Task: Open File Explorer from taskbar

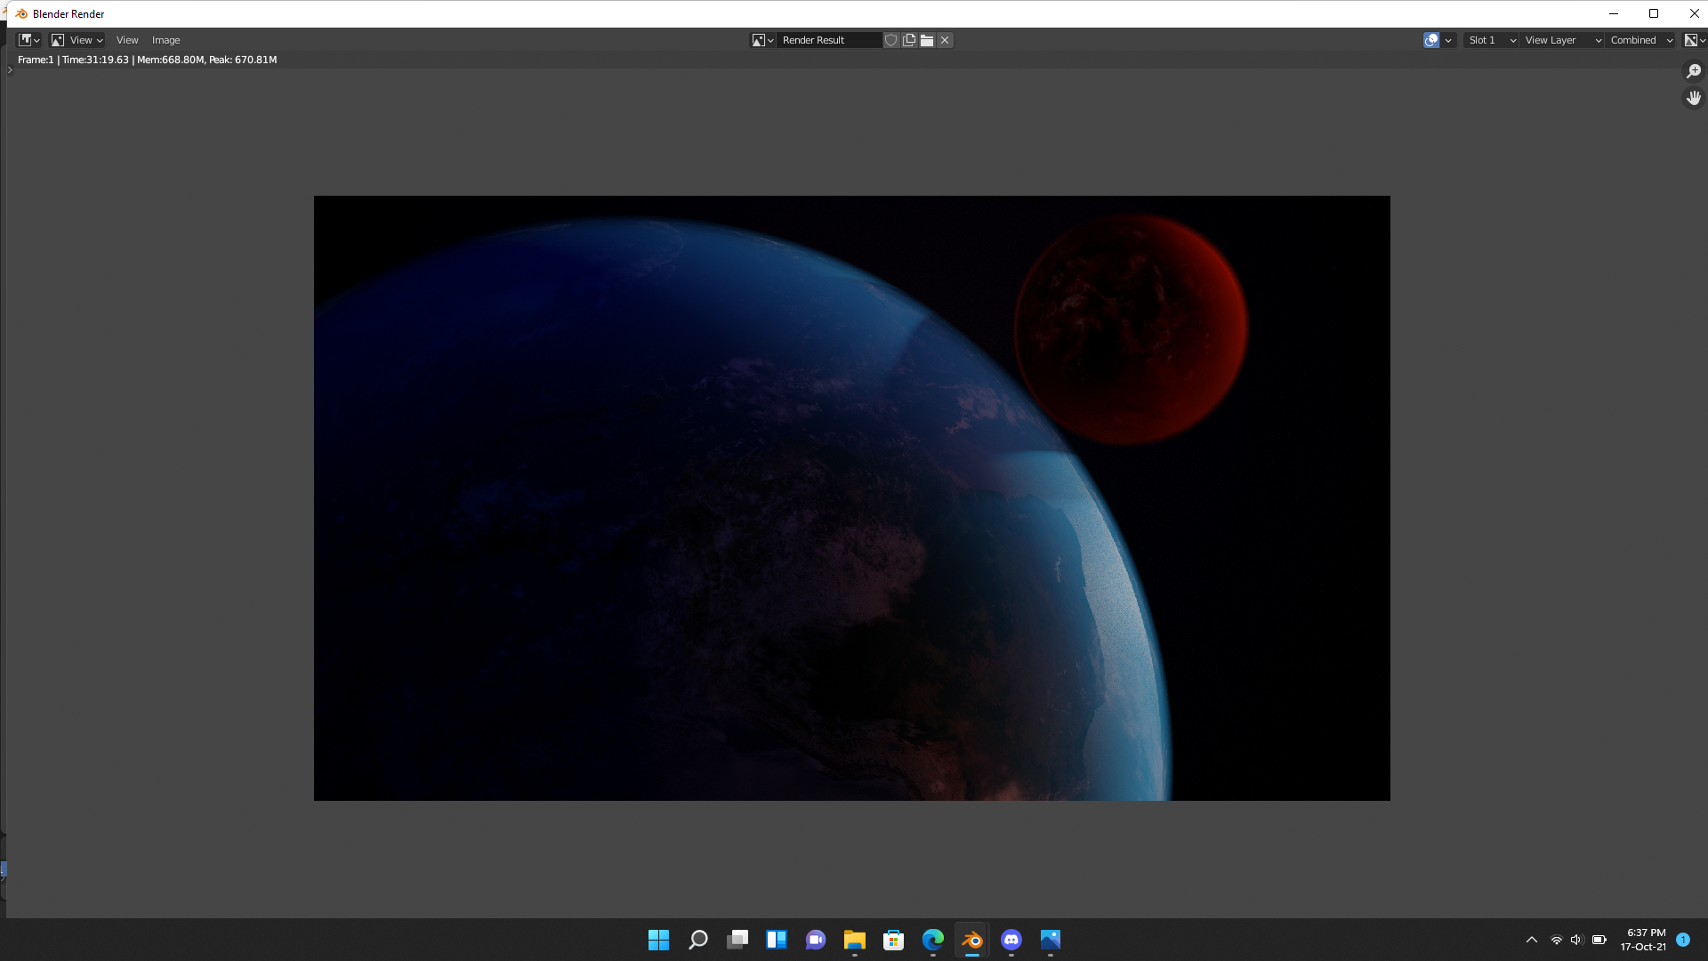Action: coord(855,940)
